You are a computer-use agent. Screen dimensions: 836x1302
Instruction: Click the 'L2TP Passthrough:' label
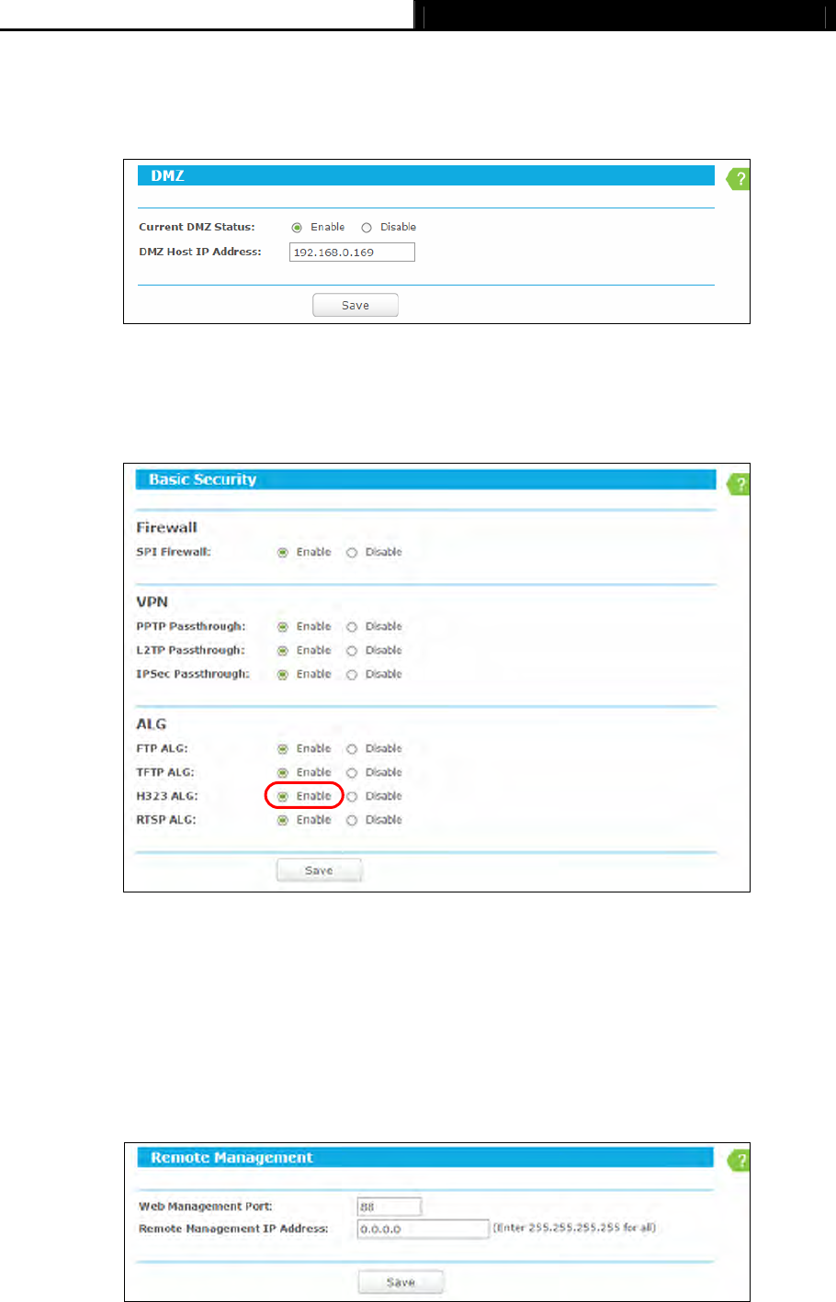tap(190, 650)
